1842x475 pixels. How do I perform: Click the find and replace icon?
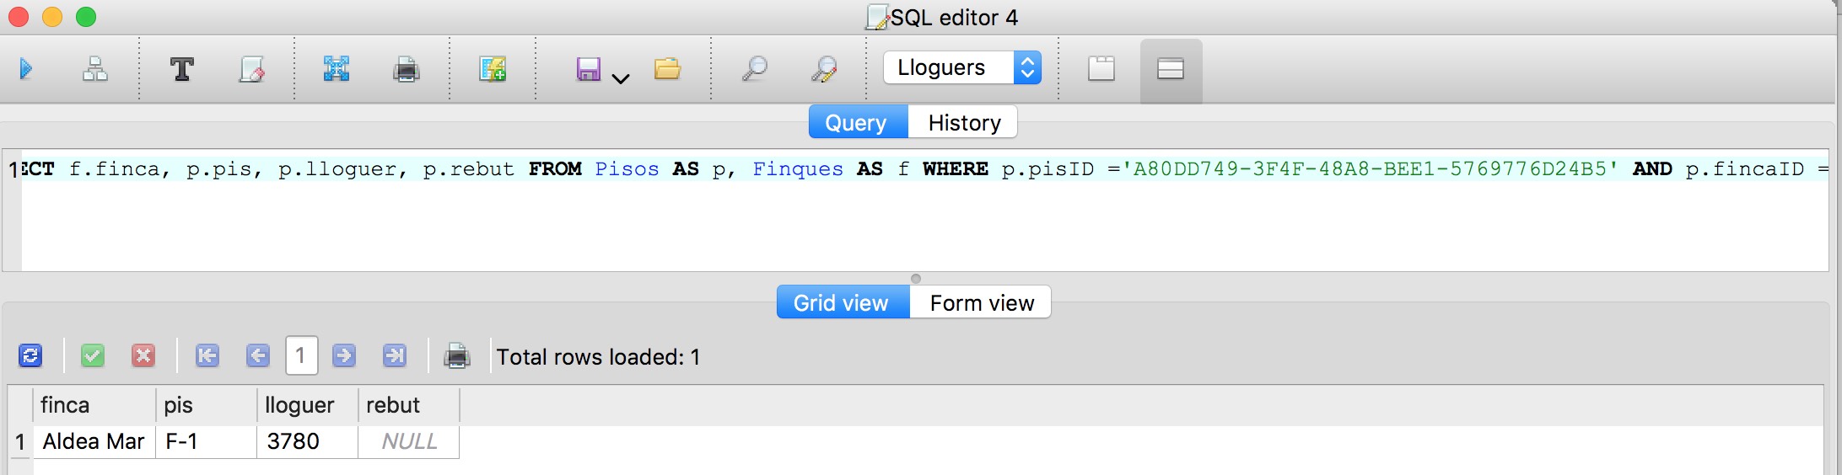point(824,69)
